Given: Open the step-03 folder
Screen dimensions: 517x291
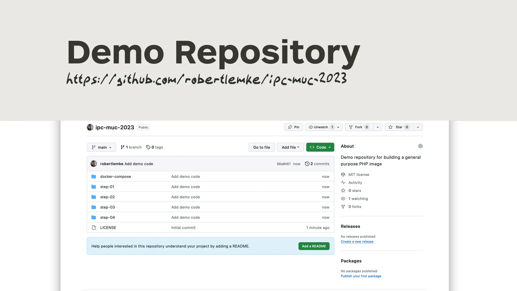Looking at the screenshot, I should [x=108, y=207].
